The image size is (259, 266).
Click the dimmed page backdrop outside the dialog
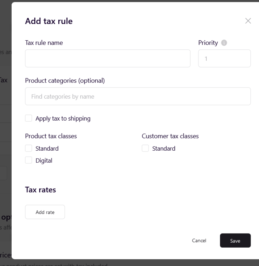pyautogui.click(x=6, y=136)
